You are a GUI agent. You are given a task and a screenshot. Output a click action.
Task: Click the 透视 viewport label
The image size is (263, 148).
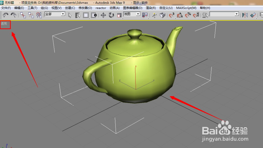tap(4, 24)
